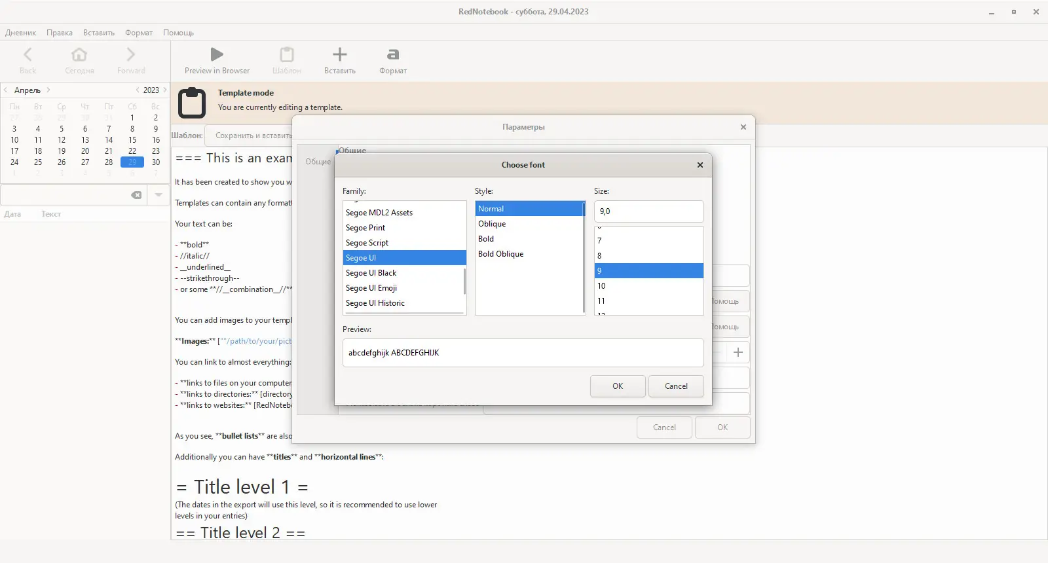This screenshot has width=1048, height=563.
Task: Select Segoe Print font family
Action: 404,228
